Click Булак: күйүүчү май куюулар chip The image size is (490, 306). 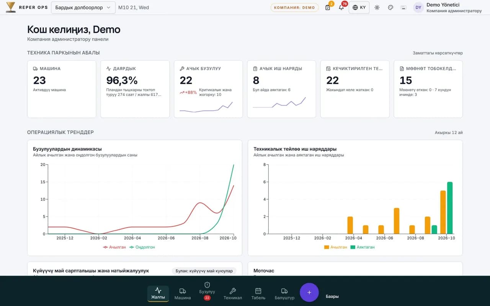[x=204, y=271]
